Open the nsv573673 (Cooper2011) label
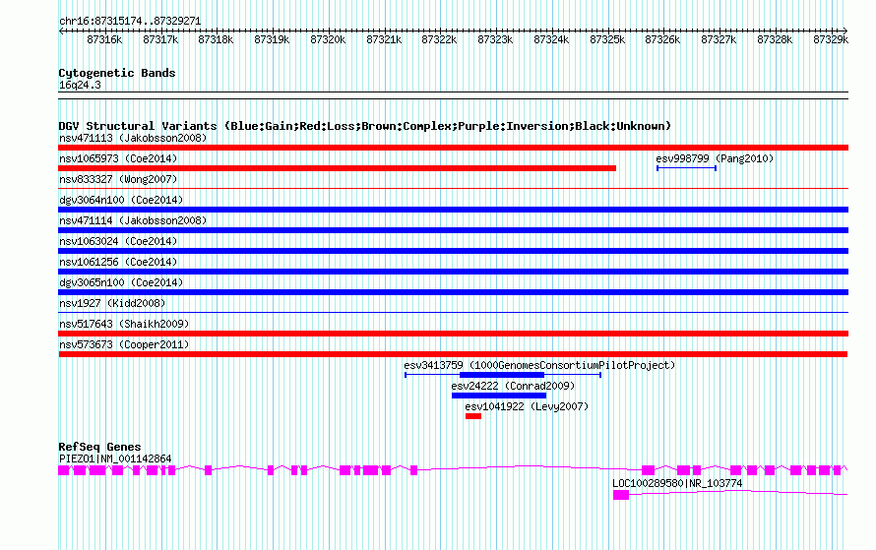The height and width of the screenshot is (550, 876). tap(124, 344)
